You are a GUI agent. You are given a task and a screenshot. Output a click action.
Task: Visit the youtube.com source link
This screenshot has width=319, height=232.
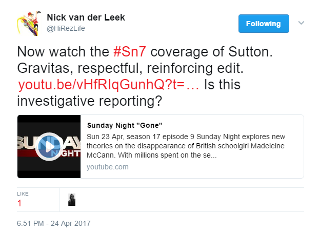[x=108, y=167]
